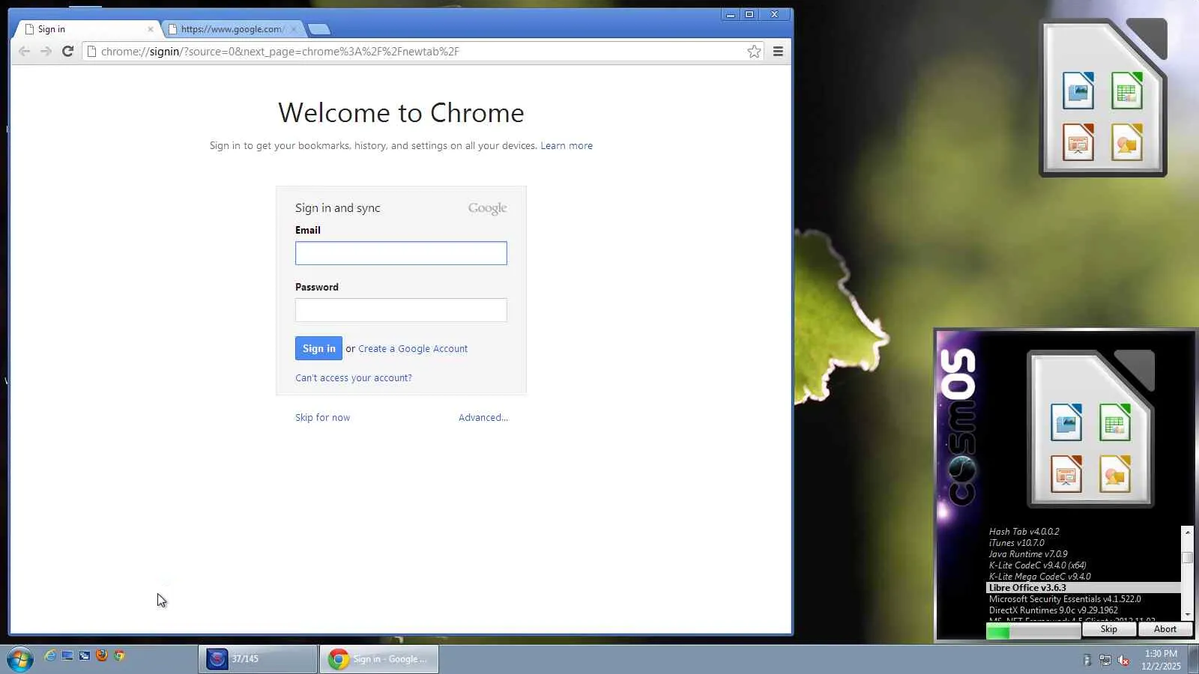Click the installer's green progress bar
1199x674 pixels.
coord(1033,632)
